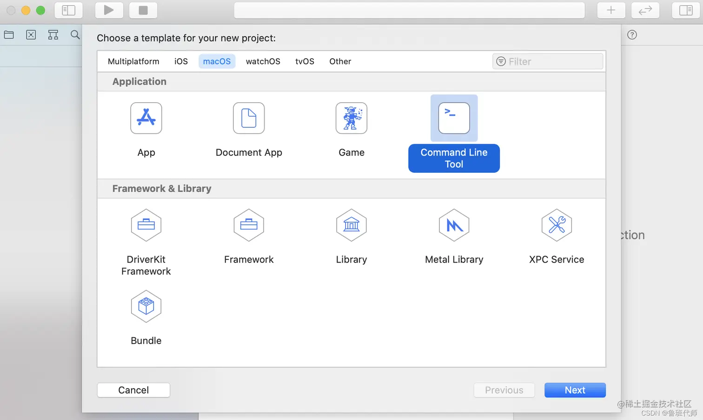Click the plus library button

click(611, 10)
